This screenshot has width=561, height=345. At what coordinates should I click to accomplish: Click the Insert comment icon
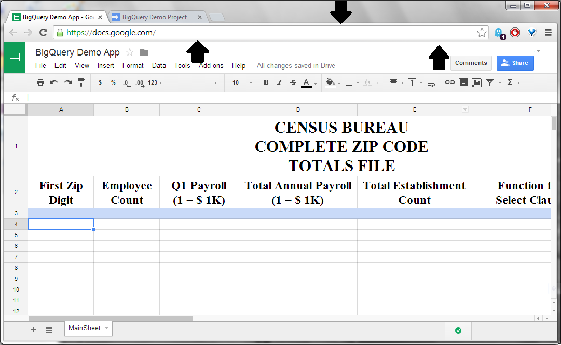(463, 82)
